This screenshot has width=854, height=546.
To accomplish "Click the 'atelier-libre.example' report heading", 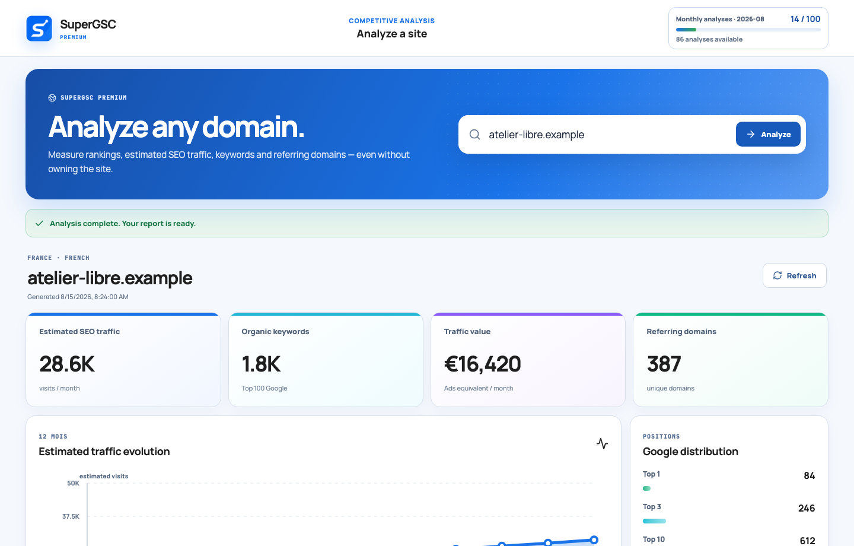I will pyautogui.click(x=110, y=278).
